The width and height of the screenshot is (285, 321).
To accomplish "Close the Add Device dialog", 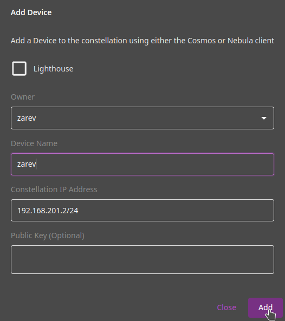I will tap(226, 307).
